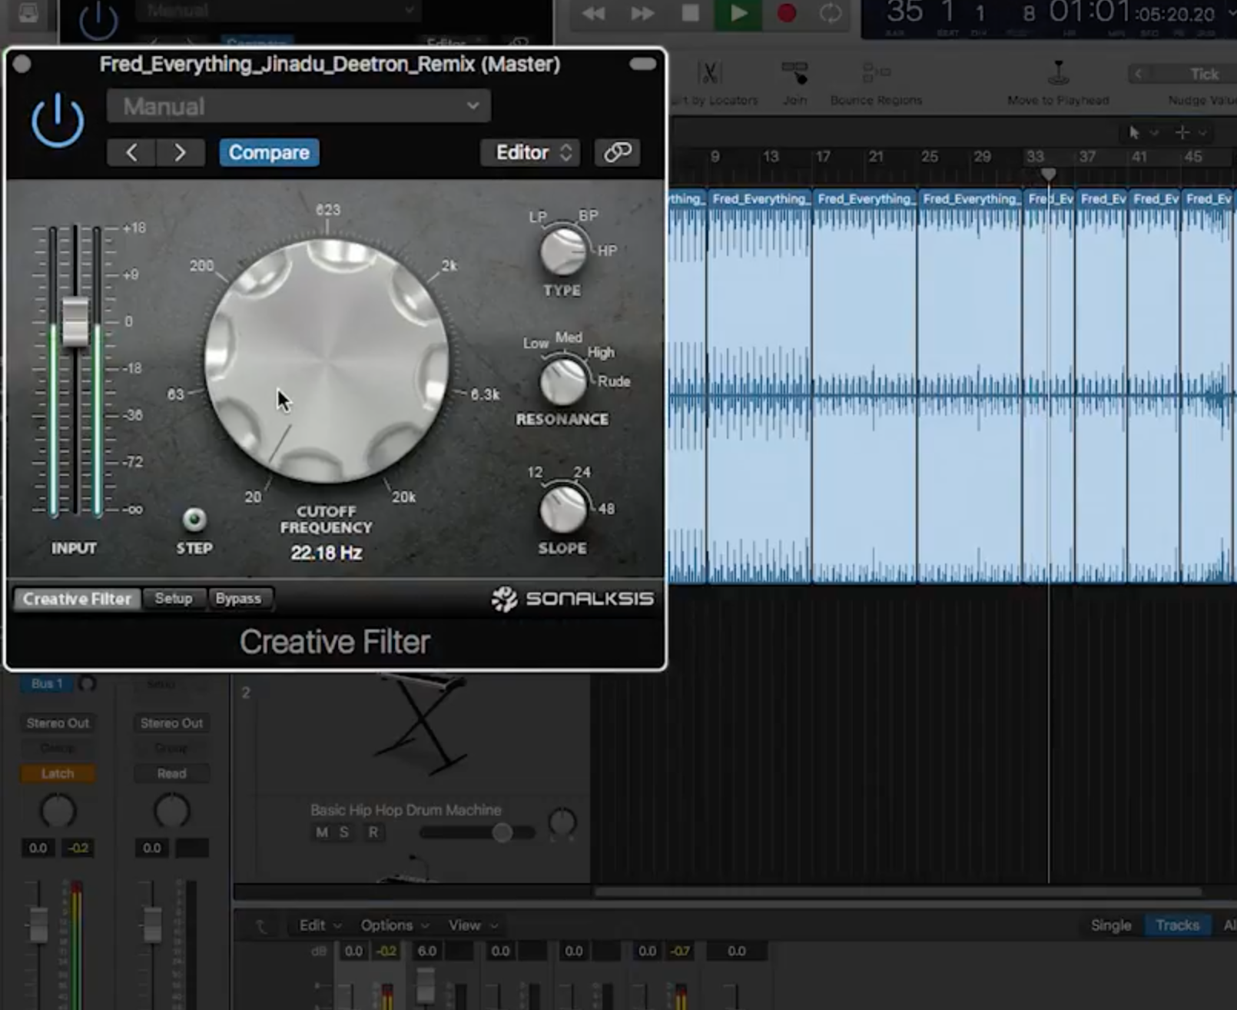
Task: Open the mixer View menu
Action: click(473, 925)
